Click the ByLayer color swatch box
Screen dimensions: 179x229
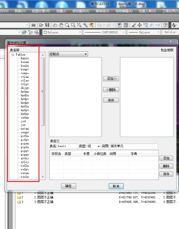pyautogui.click(x=45, y=32)
